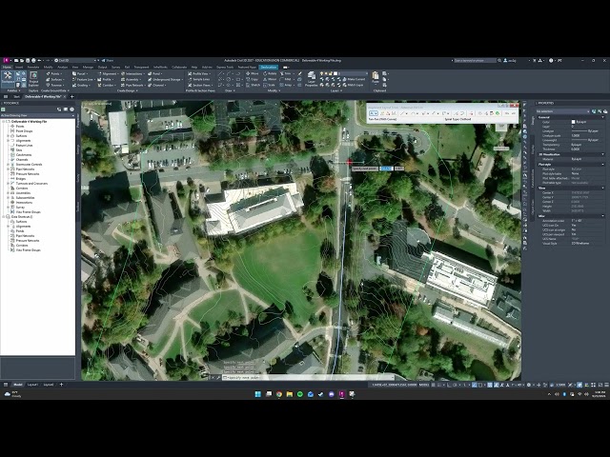Image resolution: width=610 pixels, height=457 pixels.
Task: Click the green sub-entity editor icon in Alignment Layout Tools
Action: [x=498, y=113]
